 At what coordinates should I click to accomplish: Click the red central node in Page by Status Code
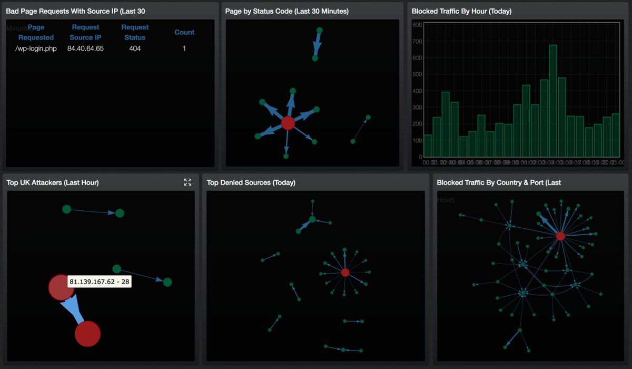pyautogui.click(x=288, y=123)
